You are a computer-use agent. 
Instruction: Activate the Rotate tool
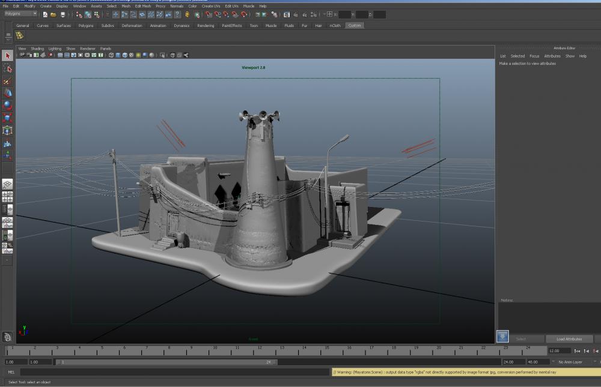[7, 106]
